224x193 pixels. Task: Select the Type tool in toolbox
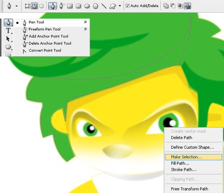tap(8, 30)
